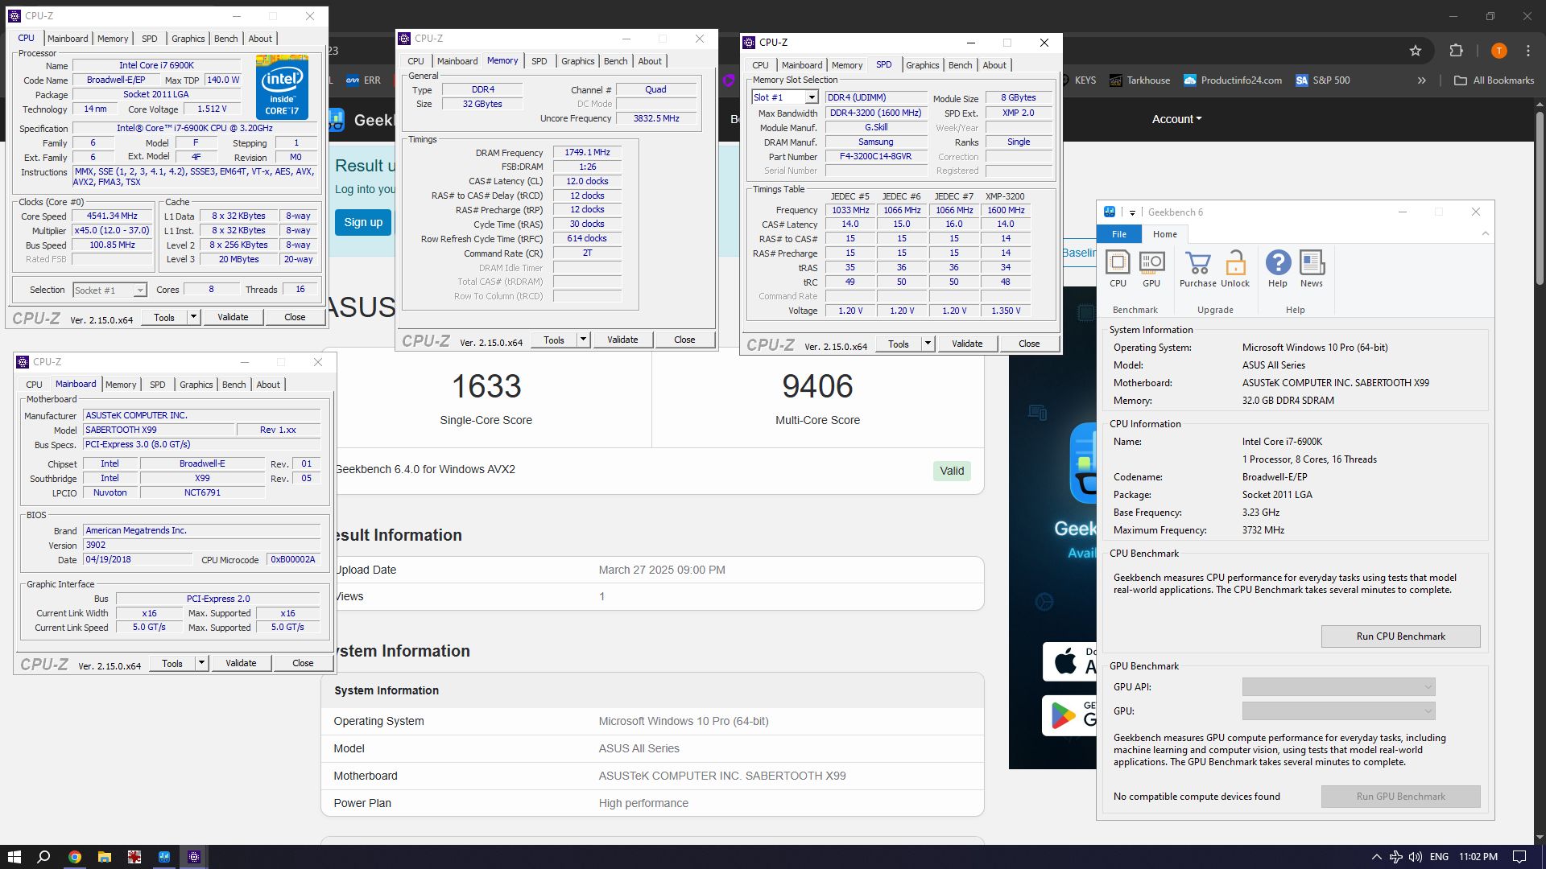Click the Intel Core i7 logo in CPU-Z
This screenshot has width=1546, height=869.
(282, 87)
